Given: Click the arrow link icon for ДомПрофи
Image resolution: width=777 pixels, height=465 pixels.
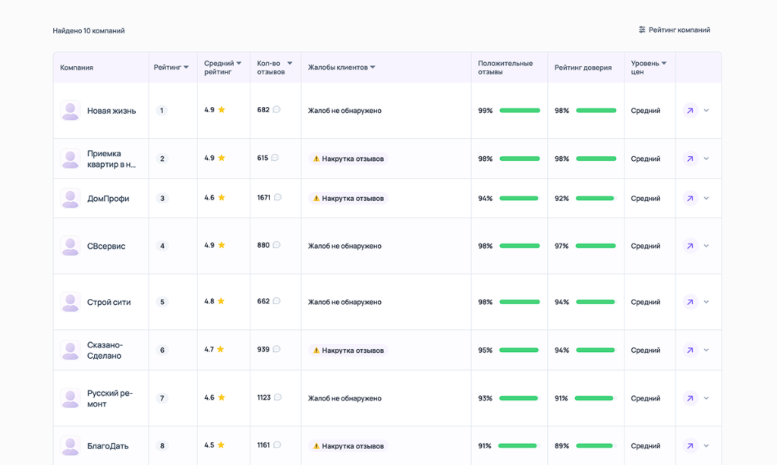Looking at the screenshot, I should tap(690, 199).
